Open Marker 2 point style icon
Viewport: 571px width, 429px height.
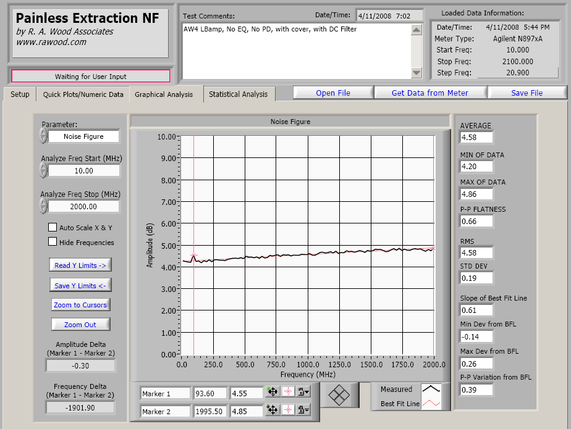point(288,410)
